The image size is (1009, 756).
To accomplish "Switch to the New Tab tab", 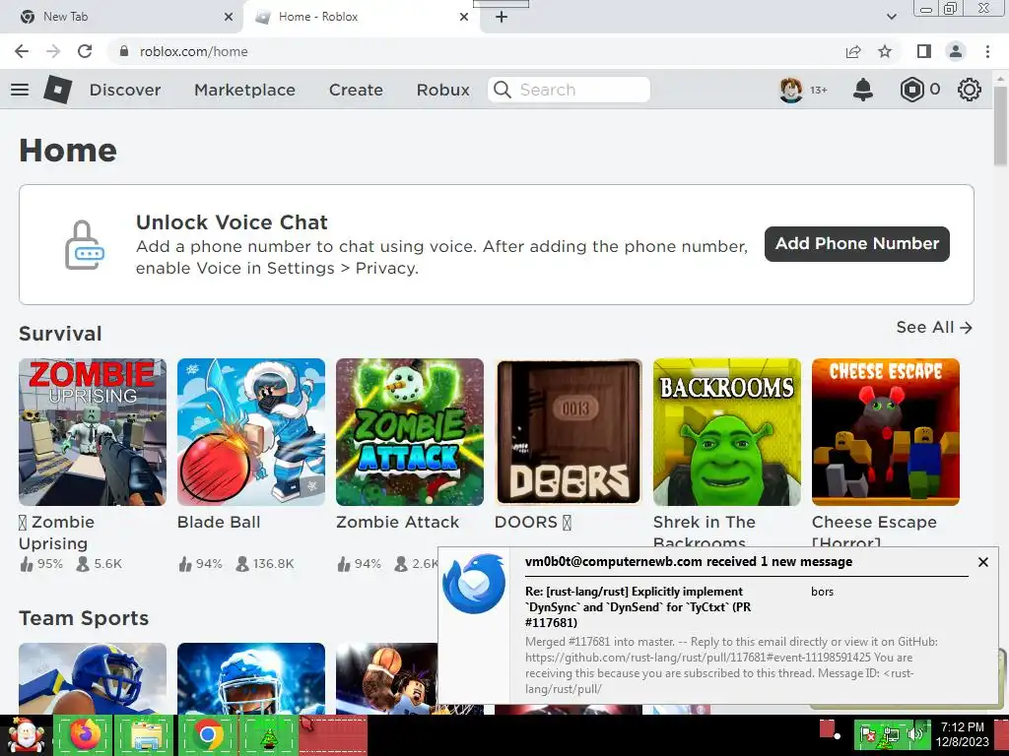I will coord(121,17).
